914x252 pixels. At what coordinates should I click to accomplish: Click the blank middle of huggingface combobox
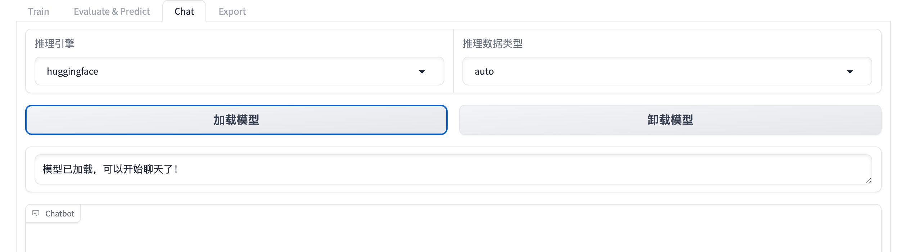[252, 71]
